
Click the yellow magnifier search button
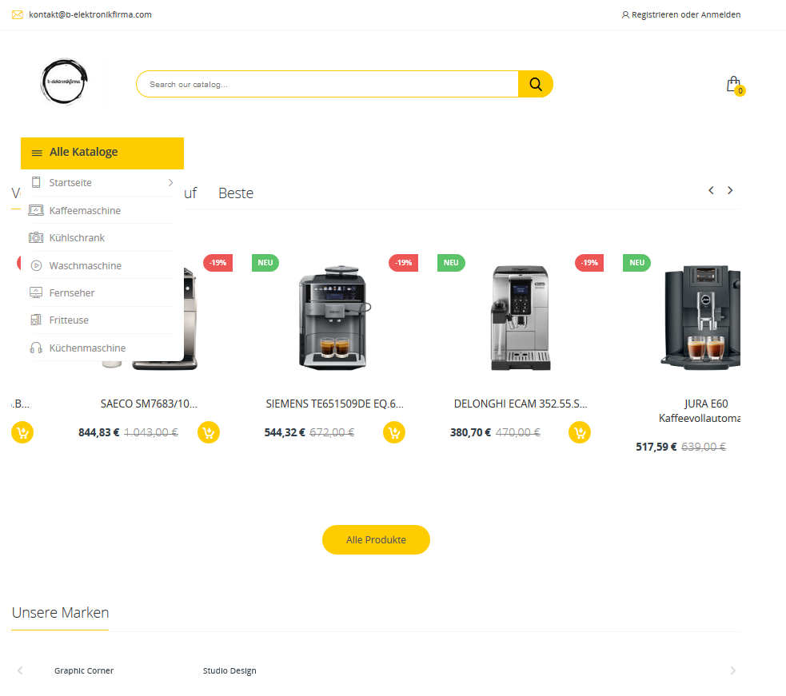tap(536, 84)
